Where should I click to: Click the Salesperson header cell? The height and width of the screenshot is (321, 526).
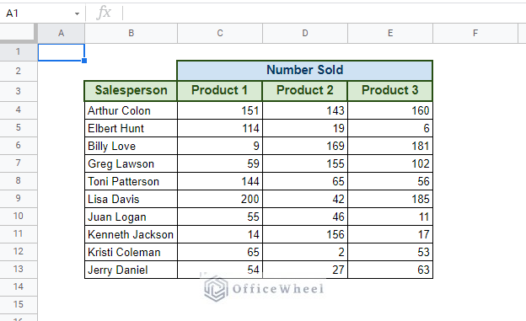pyautogui.click(x=131, y=90)
